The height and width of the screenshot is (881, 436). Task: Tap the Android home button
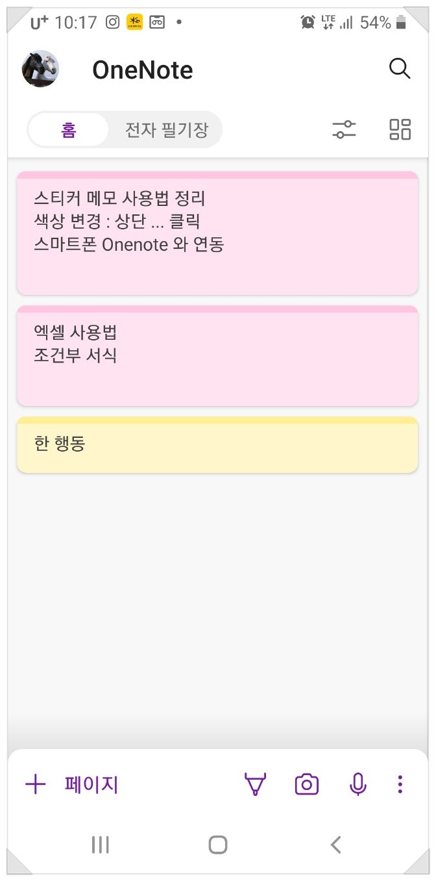[x=218, y=845]
